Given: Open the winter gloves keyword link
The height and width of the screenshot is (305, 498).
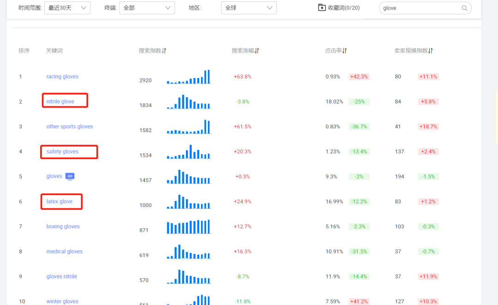Looking at the screenshot, I should click(62, 301).
